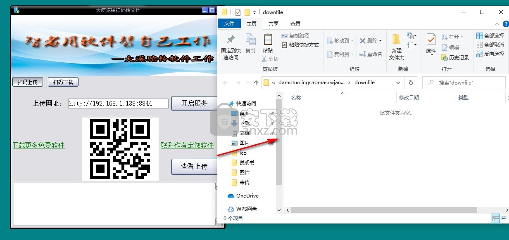Switch to the 主页 home tab
The height and width of the screenshot is (240, 509).
click(251, 24)
